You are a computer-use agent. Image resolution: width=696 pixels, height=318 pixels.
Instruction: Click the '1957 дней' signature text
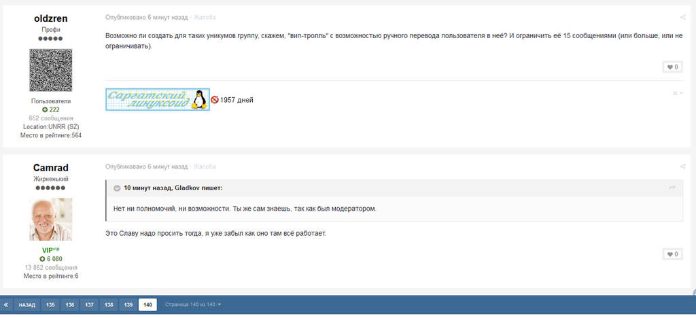(237, 101)
